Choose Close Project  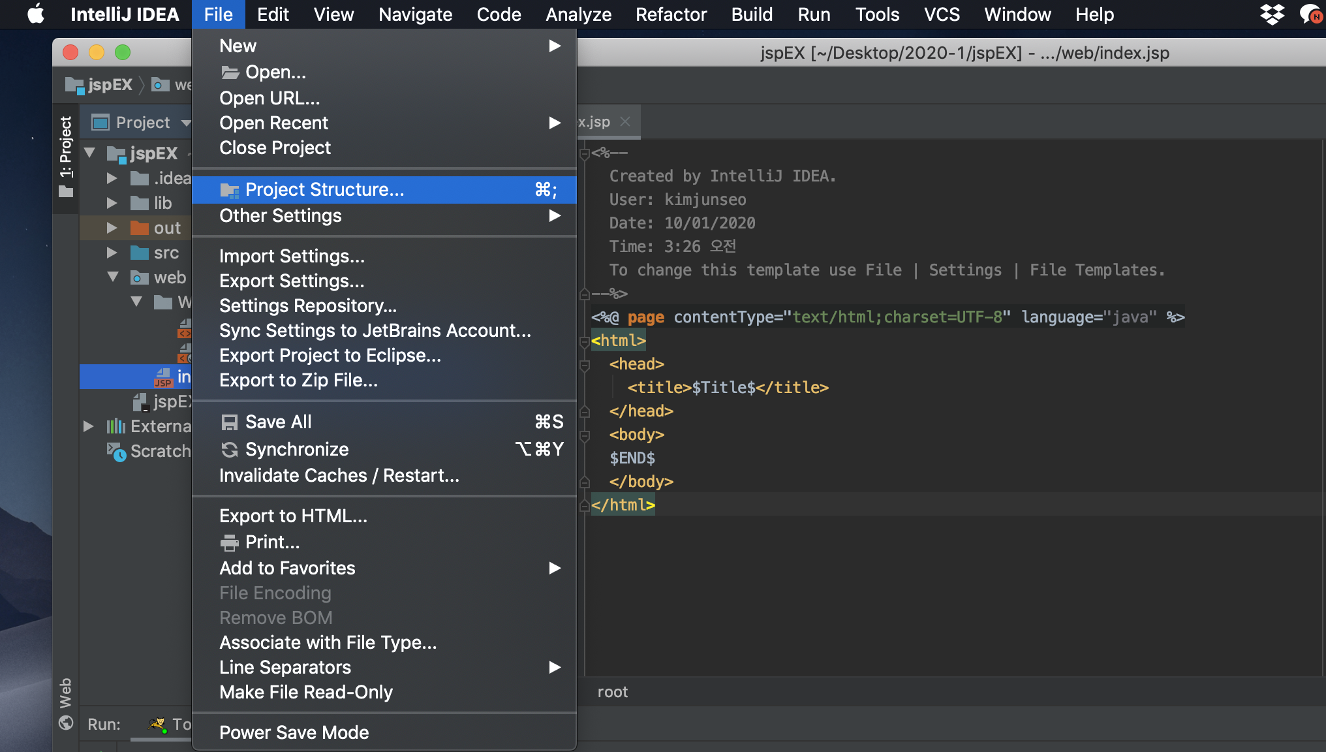click(384, 148)
